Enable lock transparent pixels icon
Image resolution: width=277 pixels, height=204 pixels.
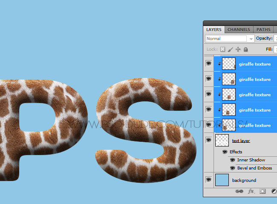point(222,49)
